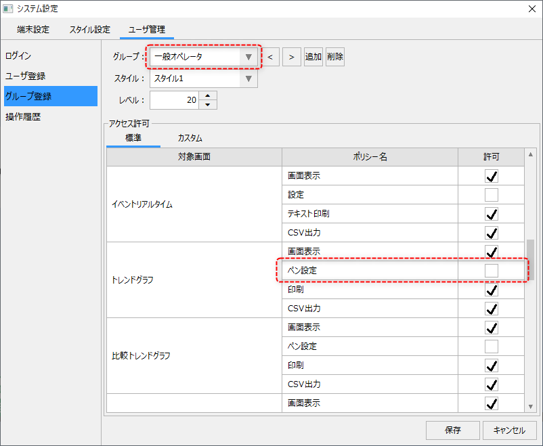Uncheck テキスト印刷 permission checkbox
543x446 pixels.
coord(492,214)
